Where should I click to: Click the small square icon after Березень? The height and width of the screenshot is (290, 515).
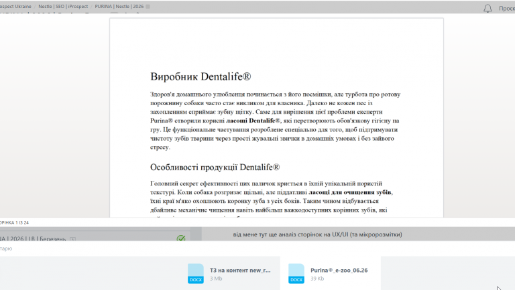[72, 239]
